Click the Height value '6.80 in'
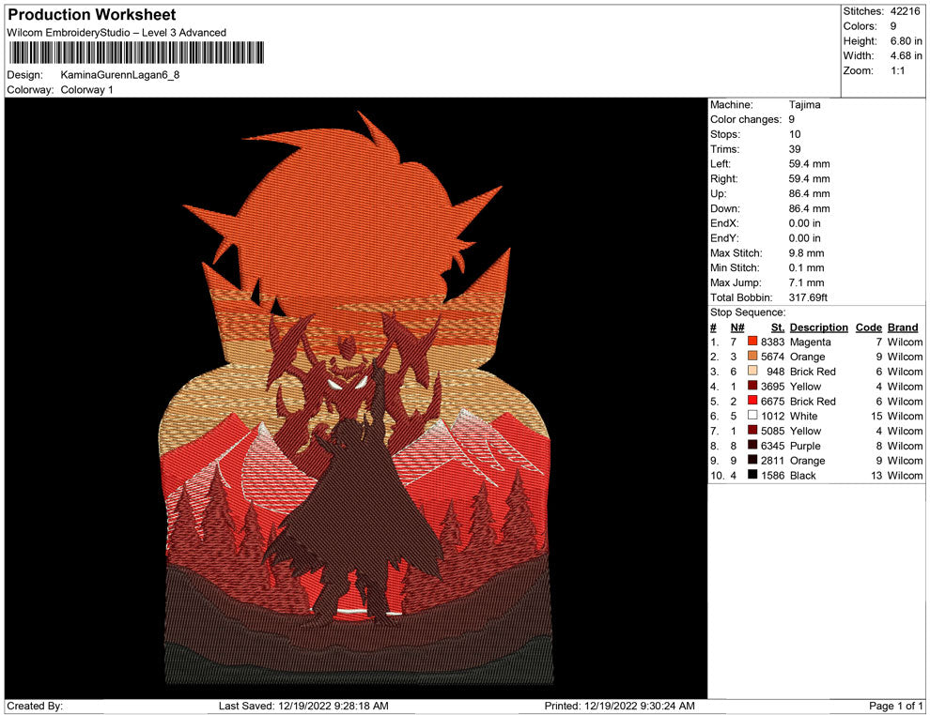This screenshot has width=930, height=715. pyautogui.click(x=906, y=41)
